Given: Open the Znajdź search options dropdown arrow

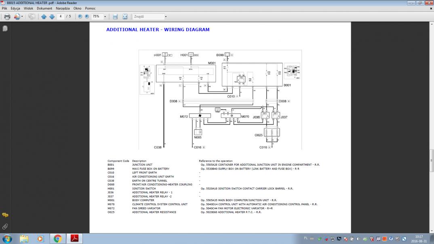Looking at the screenshot, I should point(166,17).
